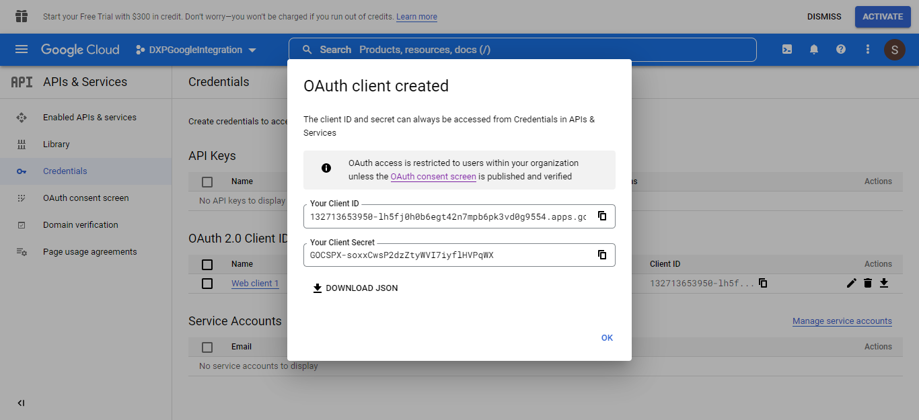Image resolution: width=919 pixels, height=420 pixels.
Task: Open the three-dot more options menu
Action: [868, 50]
